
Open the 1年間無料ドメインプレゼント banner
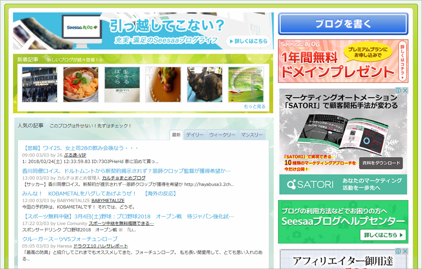coord(343,61)
